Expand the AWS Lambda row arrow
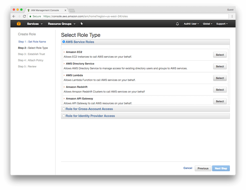This screenshot has width=246, height=190. click(64, 75)
